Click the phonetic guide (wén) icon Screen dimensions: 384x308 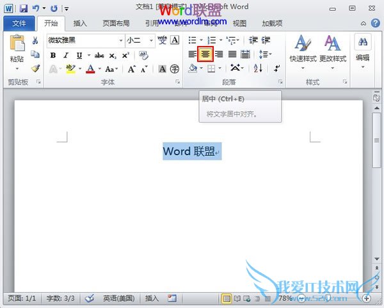pos(162,40)
